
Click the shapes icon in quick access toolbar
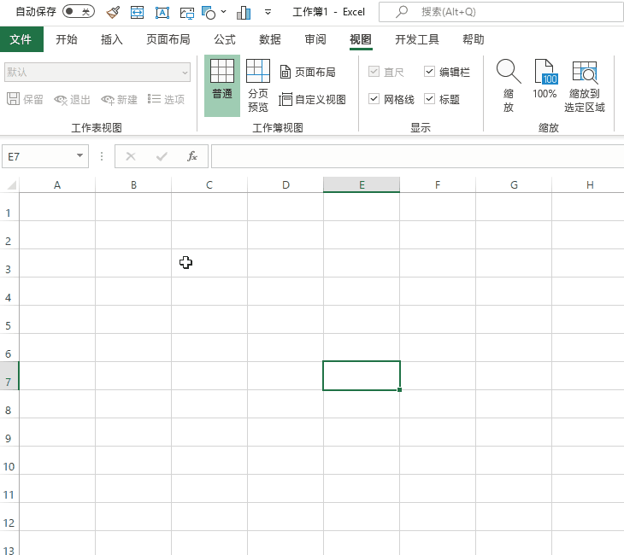(209, 13)
